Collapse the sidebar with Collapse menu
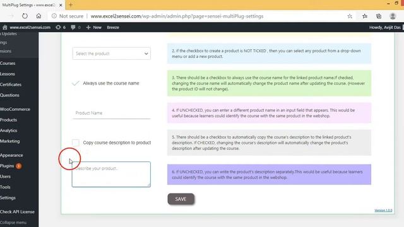 [x=13, y=223]
